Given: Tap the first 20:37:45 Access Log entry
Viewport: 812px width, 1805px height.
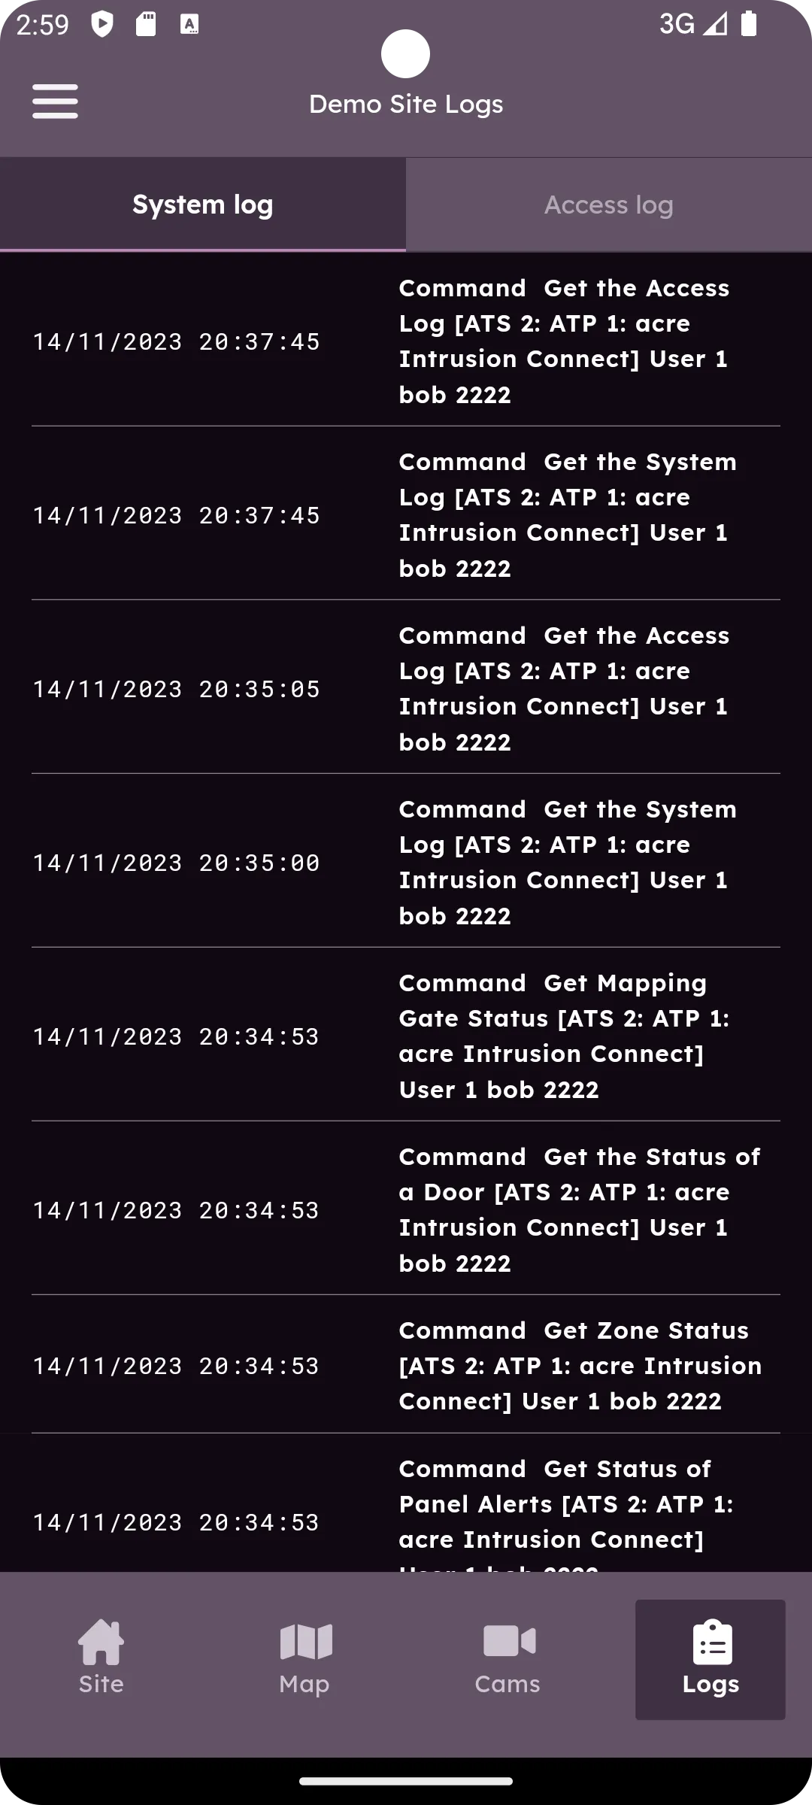Looking at the screenshot, I should coord(406,340).
